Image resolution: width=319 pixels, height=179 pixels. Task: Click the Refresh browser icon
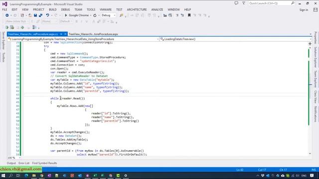tap(95, 15)
